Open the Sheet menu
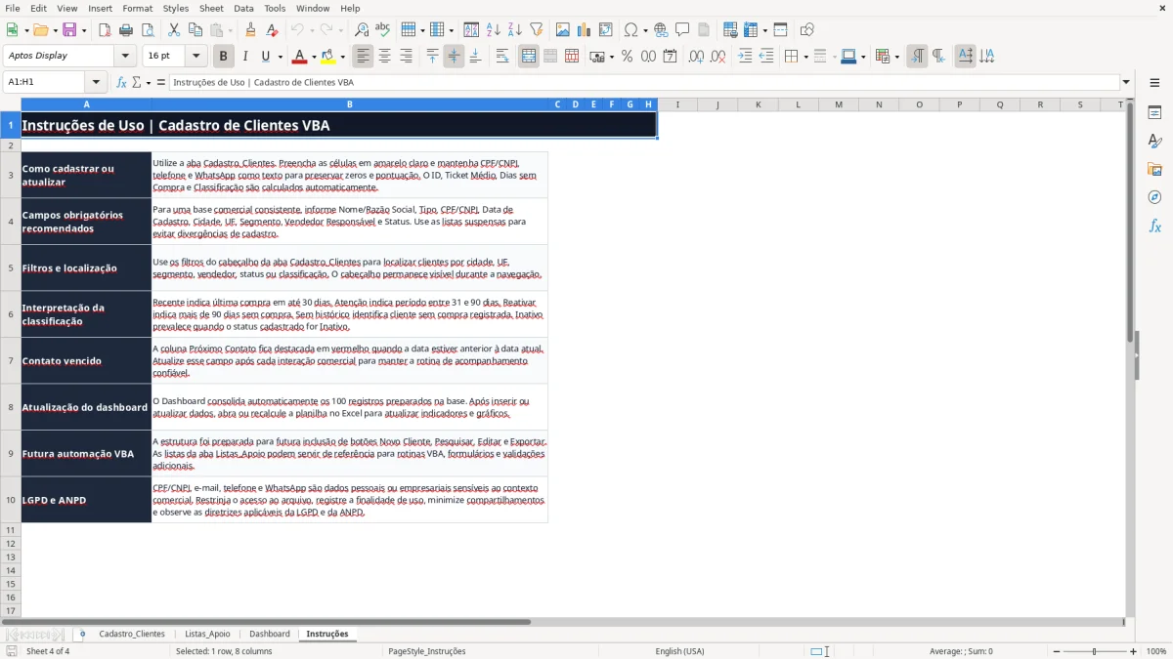Screen dimensions: 1173x659 [x=211, y=8]
